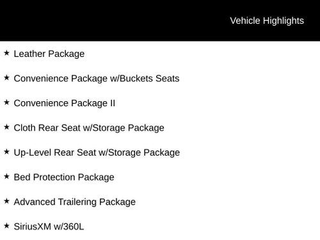
Task: Click star before Up-Level Rear Seat w/Storage Package
Action: (x=6, y=152)
